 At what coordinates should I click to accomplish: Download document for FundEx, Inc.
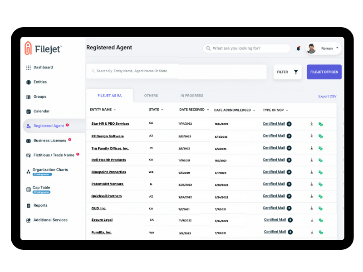(312, 232)
